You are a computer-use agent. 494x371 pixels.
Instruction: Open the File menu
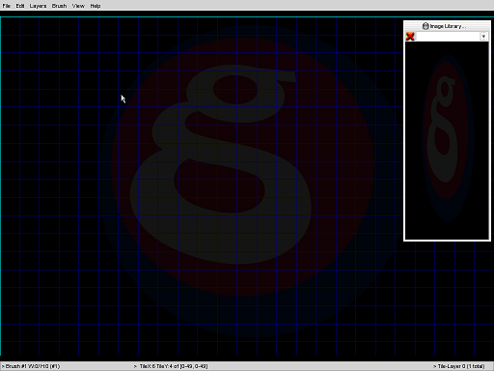tap(7, 6)
